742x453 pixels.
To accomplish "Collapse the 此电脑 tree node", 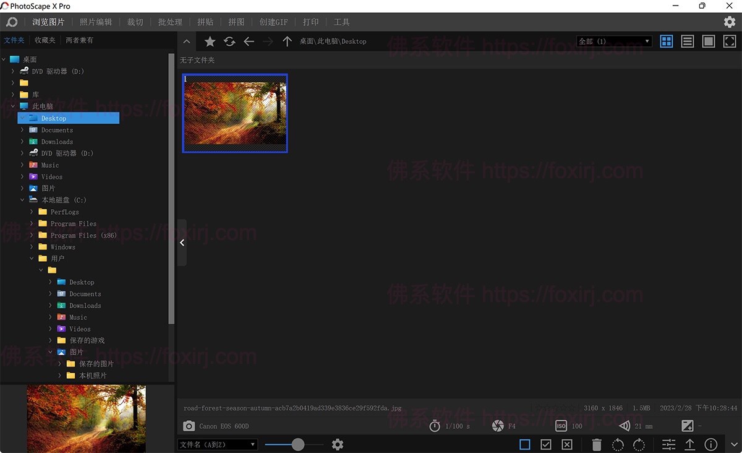I will point(12,106).
